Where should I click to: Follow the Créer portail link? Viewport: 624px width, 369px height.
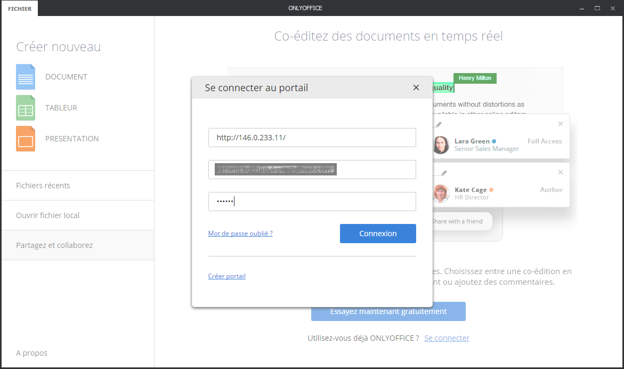click(226, 276)
